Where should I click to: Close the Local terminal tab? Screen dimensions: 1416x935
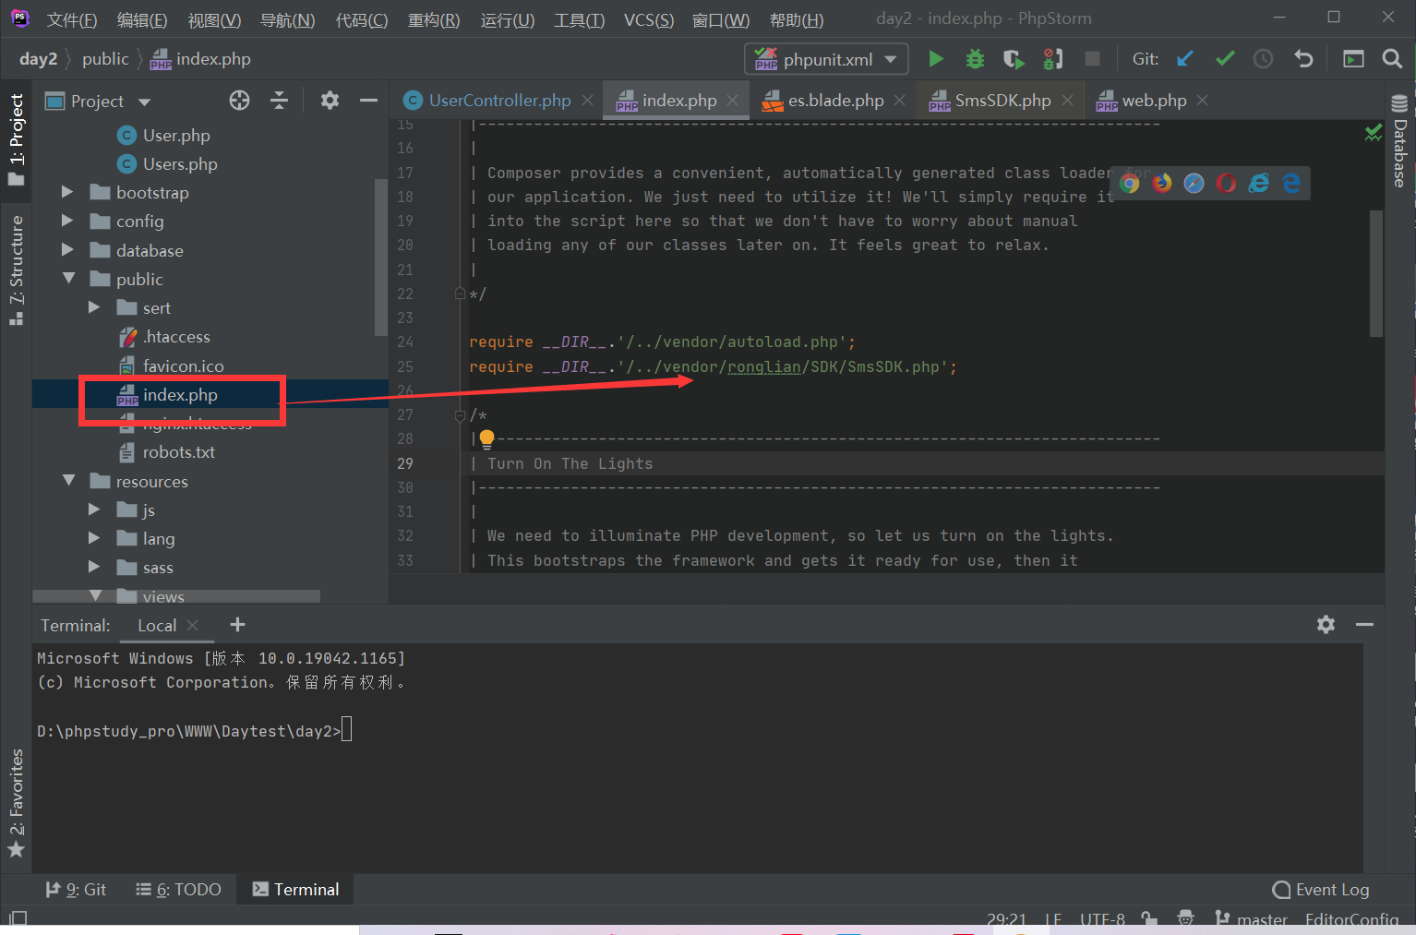192,625
